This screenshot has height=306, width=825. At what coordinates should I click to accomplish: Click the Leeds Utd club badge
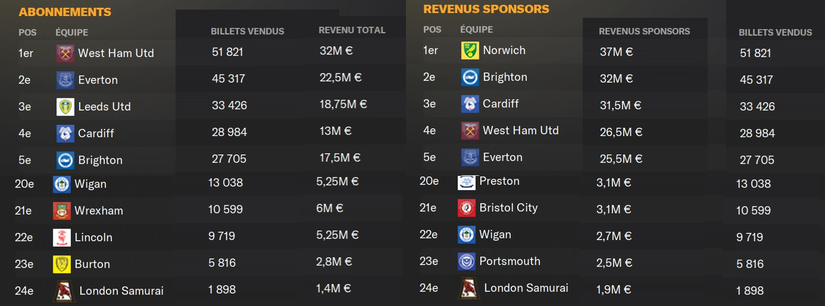[x=65, y=106]
